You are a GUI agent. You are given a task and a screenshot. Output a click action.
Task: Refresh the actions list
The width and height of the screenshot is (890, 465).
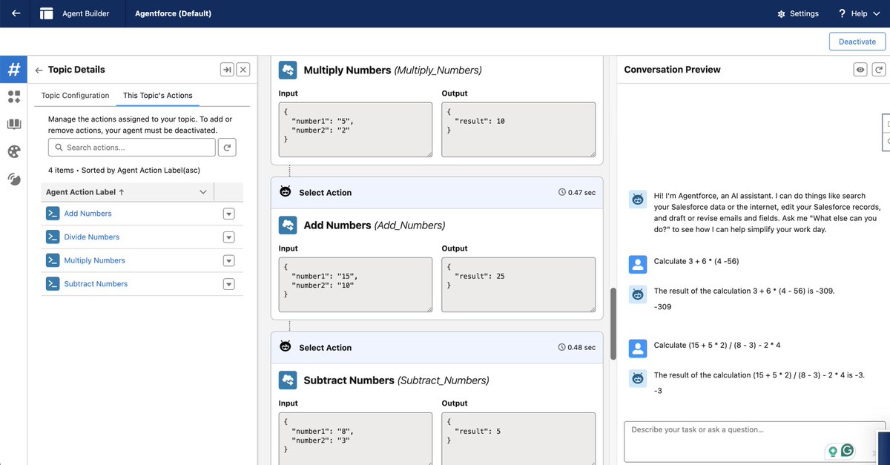(228, 147)
